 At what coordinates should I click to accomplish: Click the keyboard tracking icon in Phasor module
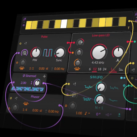26,103
